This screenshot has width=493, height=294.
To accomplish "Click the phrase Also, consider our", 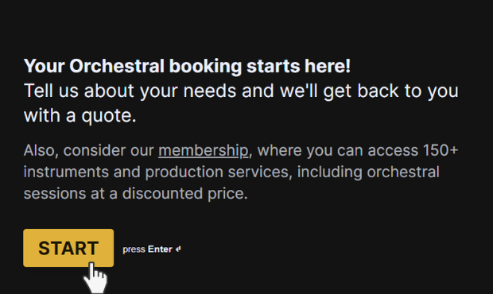I will (x=89, y=150).
